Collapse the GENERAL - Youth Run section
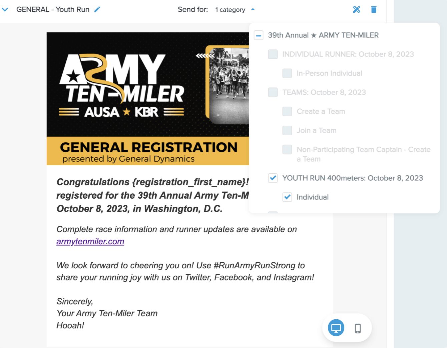447x348 pixels. [5, 10]
